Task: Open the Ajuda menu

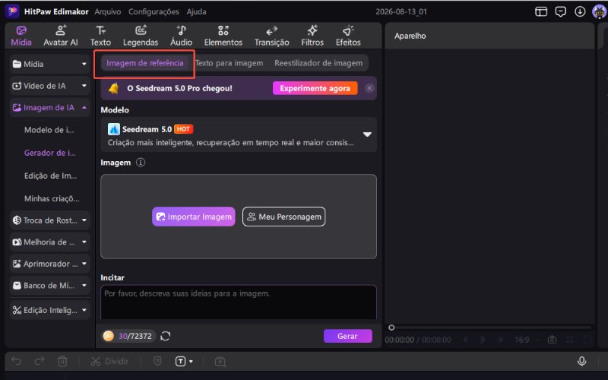Action: (196, 11)
